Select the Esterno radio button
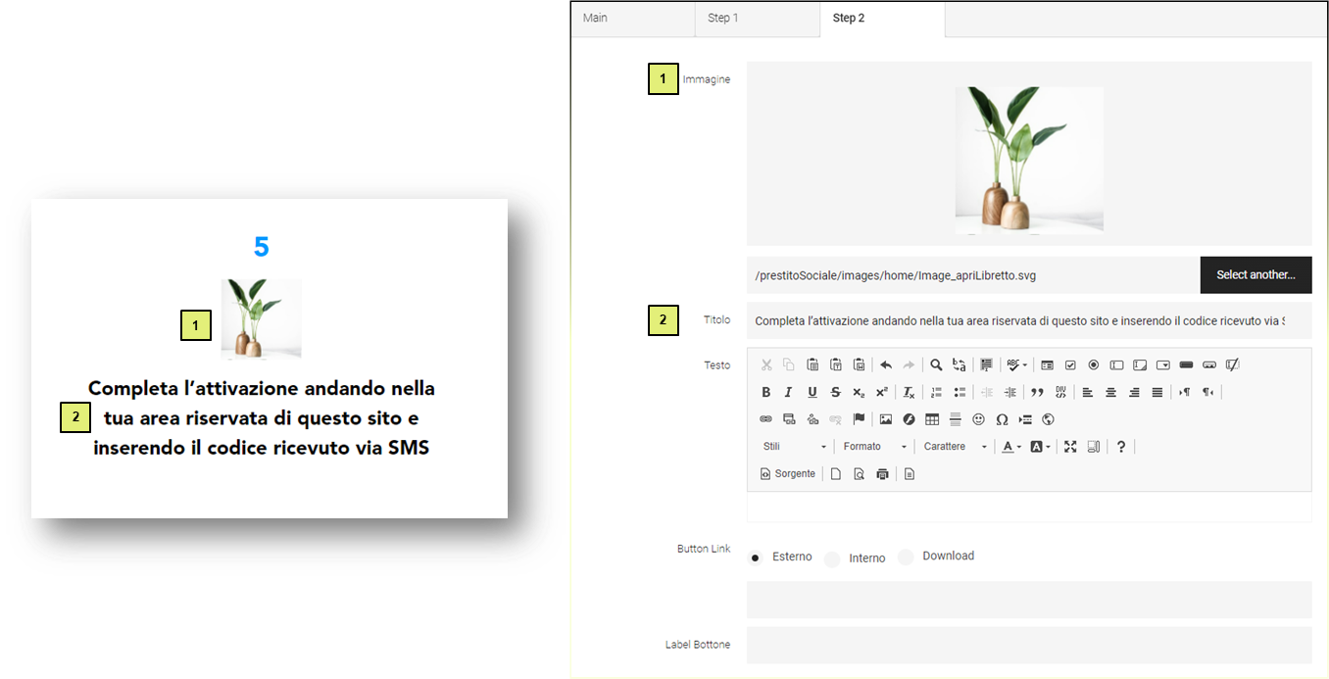This screenshot has height=679, width=1329. (756, 558)
